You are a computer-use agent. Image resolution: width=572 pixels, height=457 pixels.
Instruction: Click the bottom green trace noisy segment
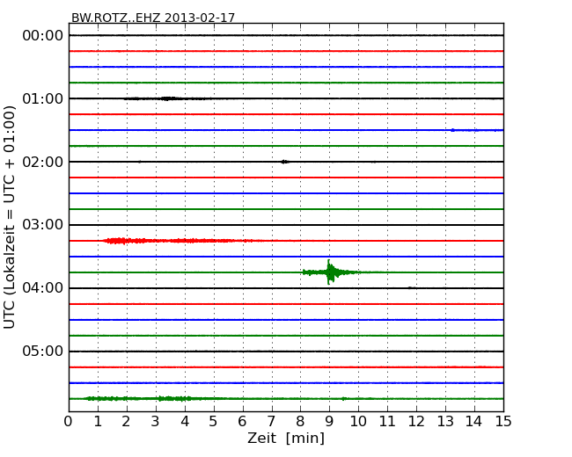(139, 399)
